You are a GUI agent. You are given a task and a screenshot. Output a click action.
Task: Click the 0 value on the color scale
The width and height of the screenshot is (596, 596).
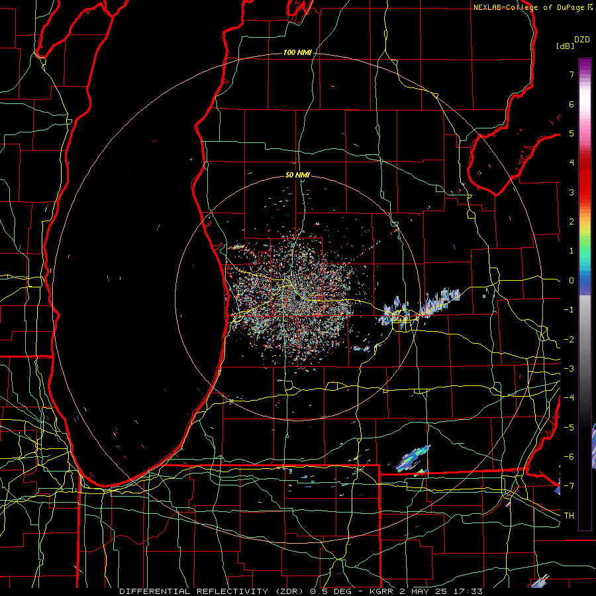(x=571, y=281)
